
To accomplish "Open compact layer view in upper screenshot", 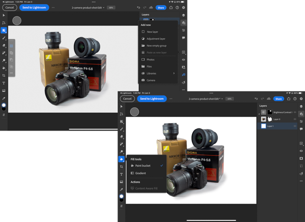I will (184, 15).
